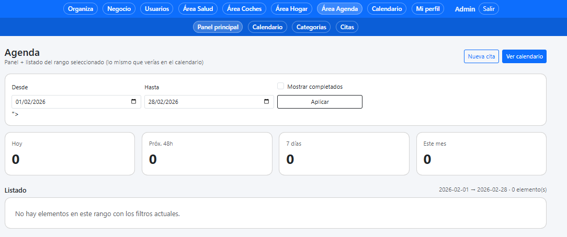567x237 pixels.
Task: Open Mi perfil page
Action: [x=428, y=9]
